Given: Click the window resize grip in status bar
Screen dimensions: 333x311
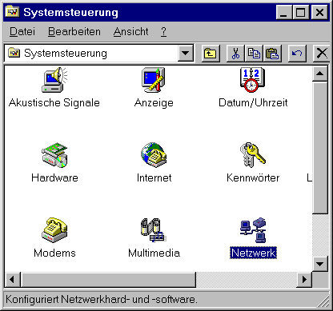Looking at the screenshot, I should pos(324,301).
